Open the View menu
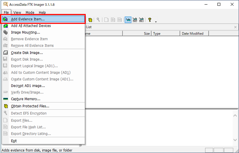 (17, 13)
